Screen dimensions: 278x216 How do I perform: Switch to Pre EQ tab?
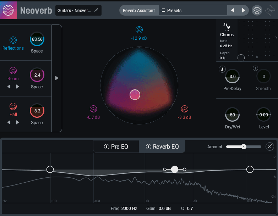116,146
